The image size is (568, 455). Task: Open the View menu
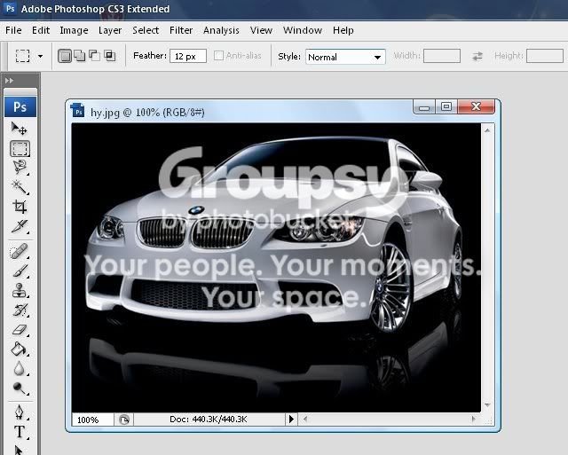point(261,30)
